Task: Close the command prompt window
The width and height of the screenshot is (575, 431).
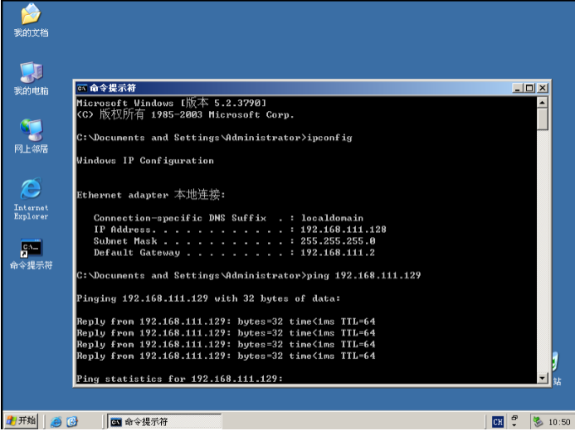Action: (543, 88)
